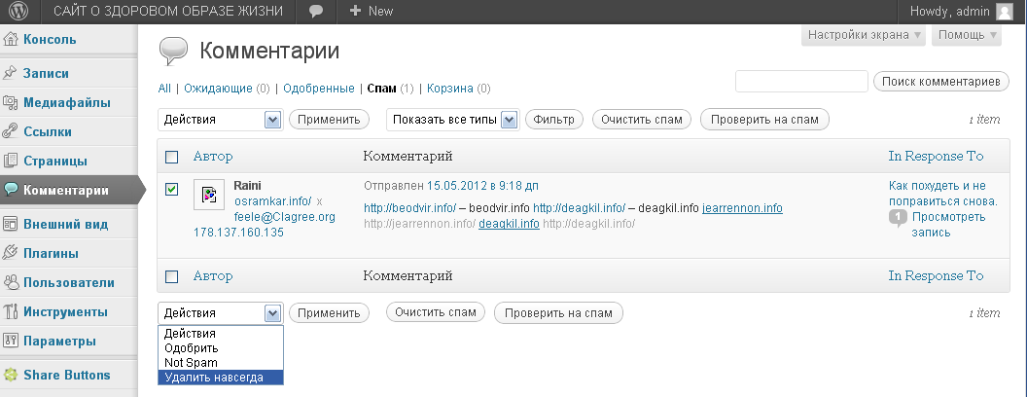The image size is (1027, 397).
Task: Switch to the All comments filter
Action: click(x=164, y=89)
